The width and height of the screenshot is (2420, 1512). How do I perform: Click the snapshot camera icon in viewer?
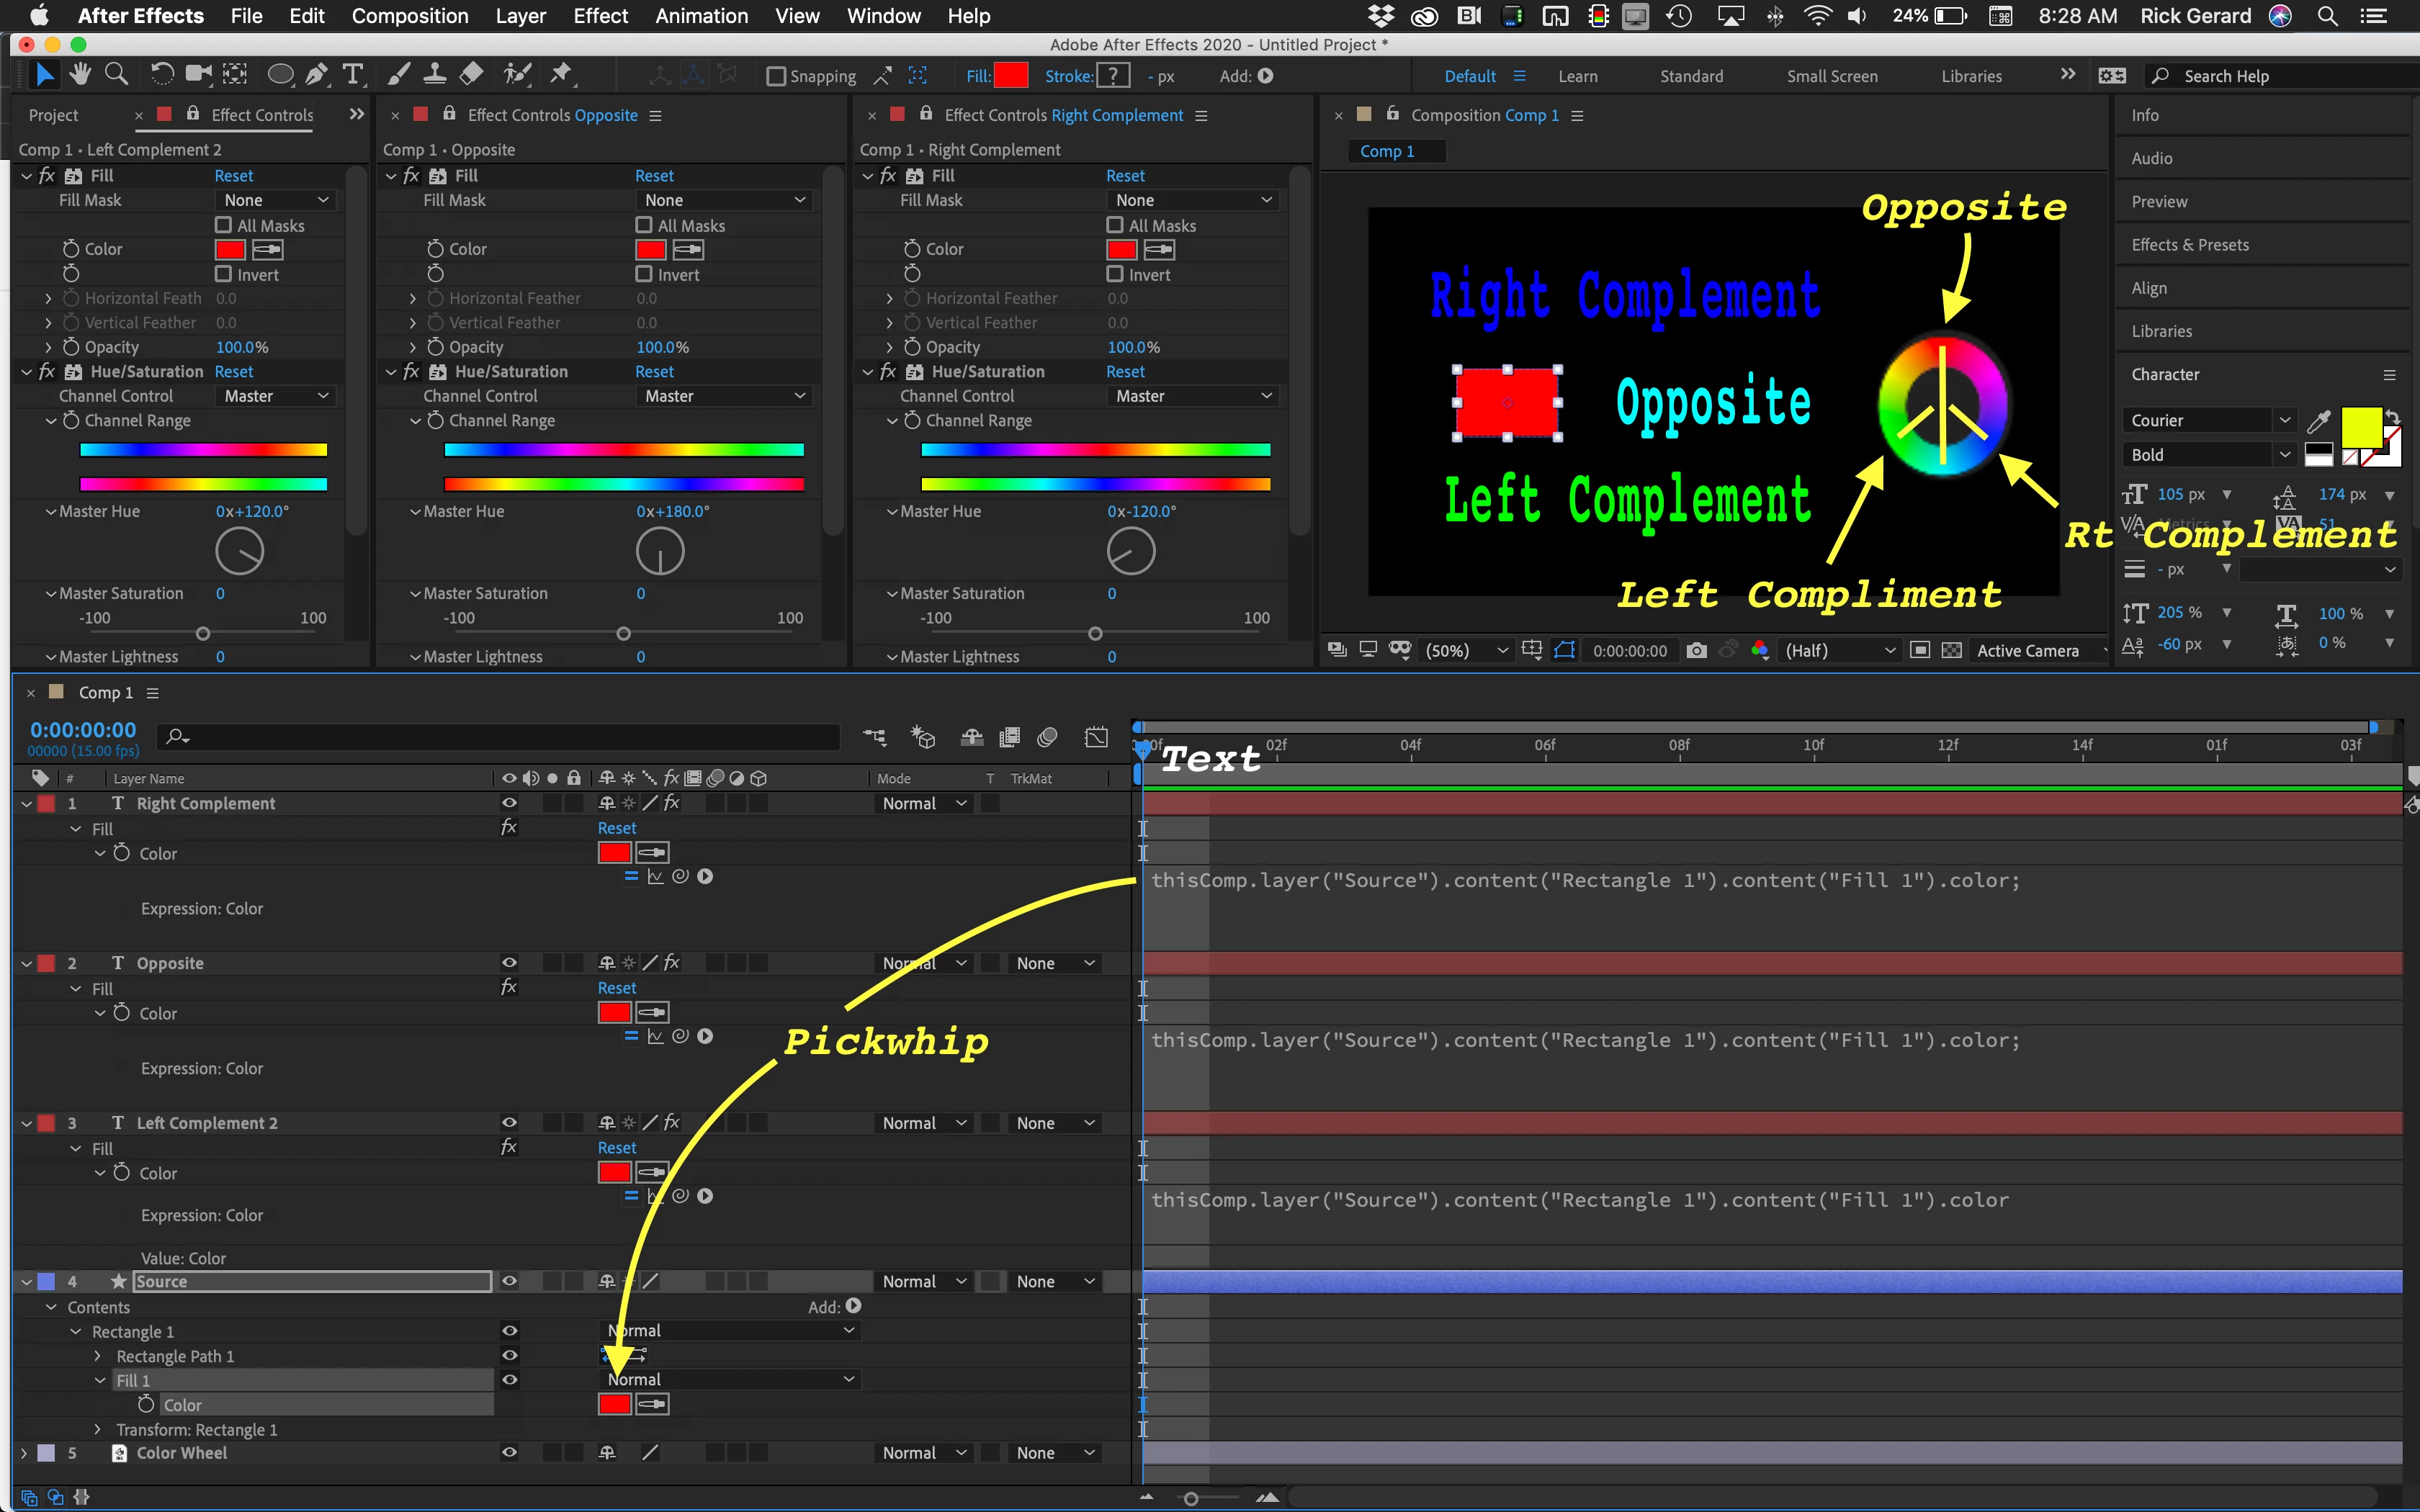(x=1696, y=651)
